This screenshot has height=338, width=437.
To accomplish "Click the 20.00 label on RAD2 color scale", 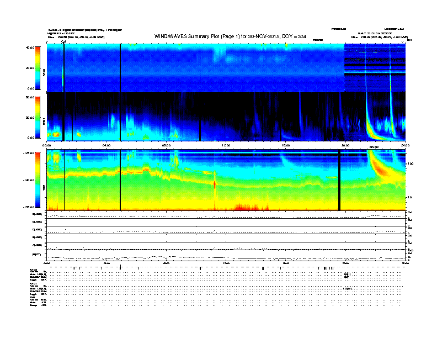I will coord(30,68).
